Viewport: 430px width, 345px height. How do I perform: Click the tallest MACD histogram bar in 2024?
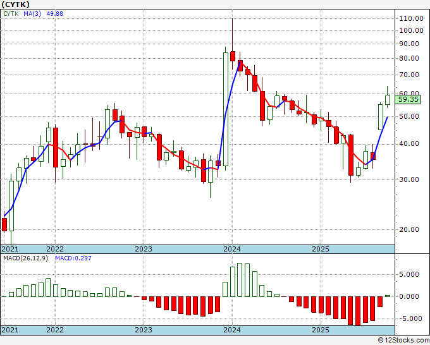[x=240, y=279]
